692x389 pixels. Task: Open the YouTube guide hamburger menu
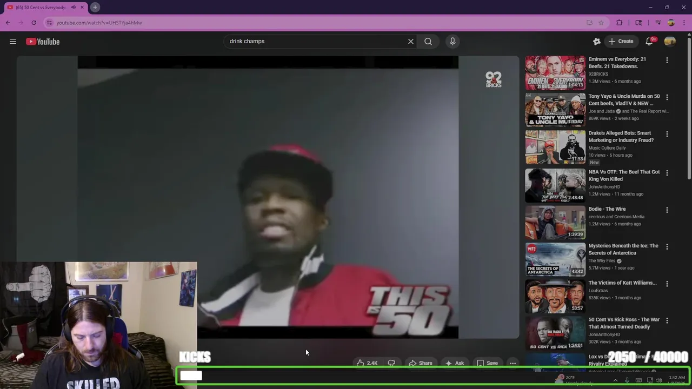point(13,42)
